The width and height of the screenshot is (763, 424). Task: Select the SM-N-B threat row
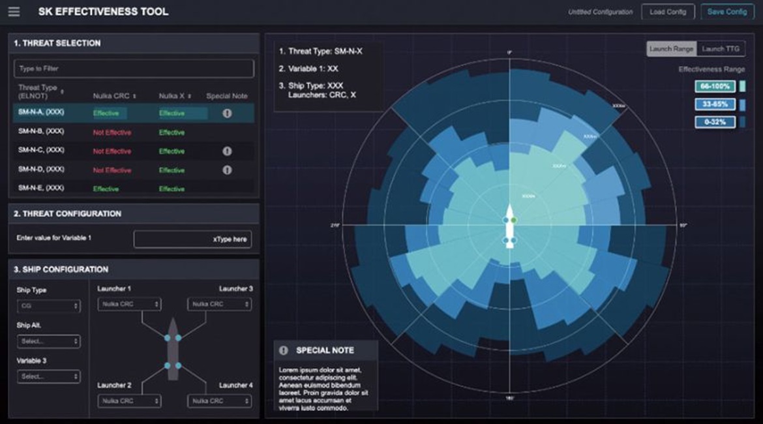coord(133,132)
